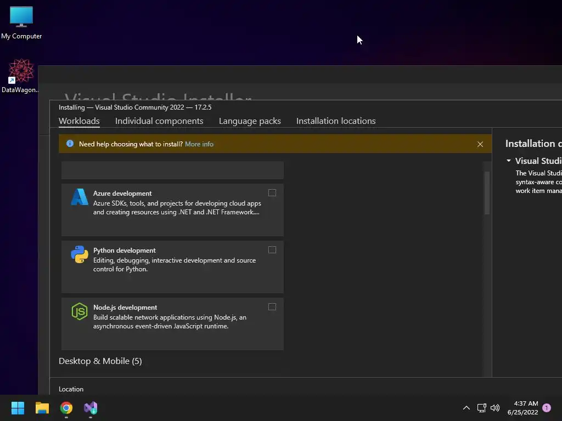This screenshot has height=421, width=562.
Task: Check the Node.js development workload
Action: pyautogui.click(x=272, y=307)
